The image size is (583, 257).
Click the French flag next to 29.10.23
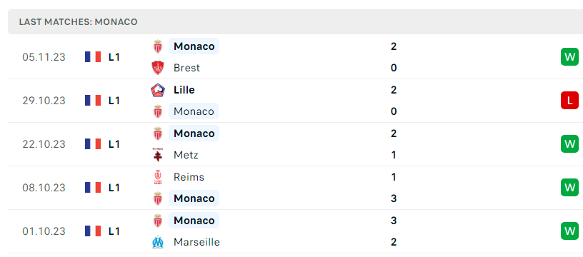point(93,101)
